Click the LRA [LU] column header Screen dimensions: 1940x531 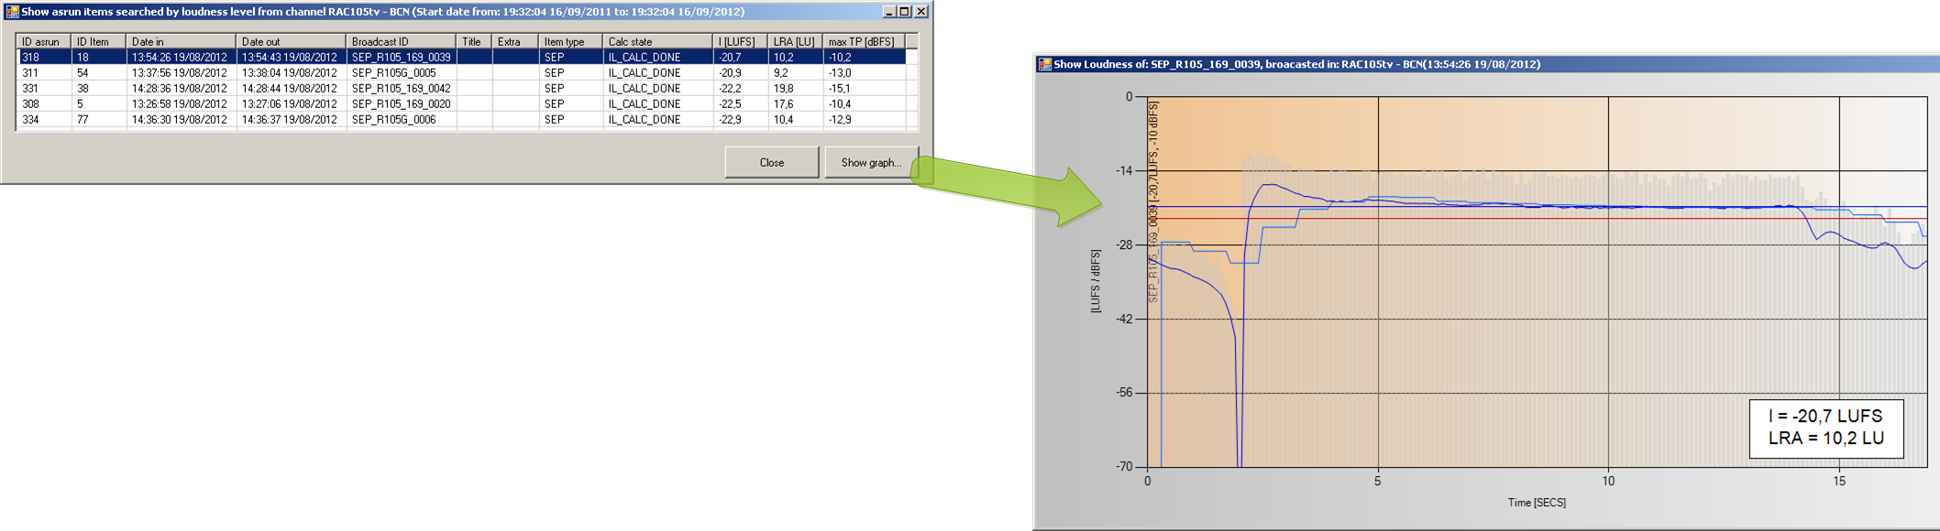pos(794,41)
